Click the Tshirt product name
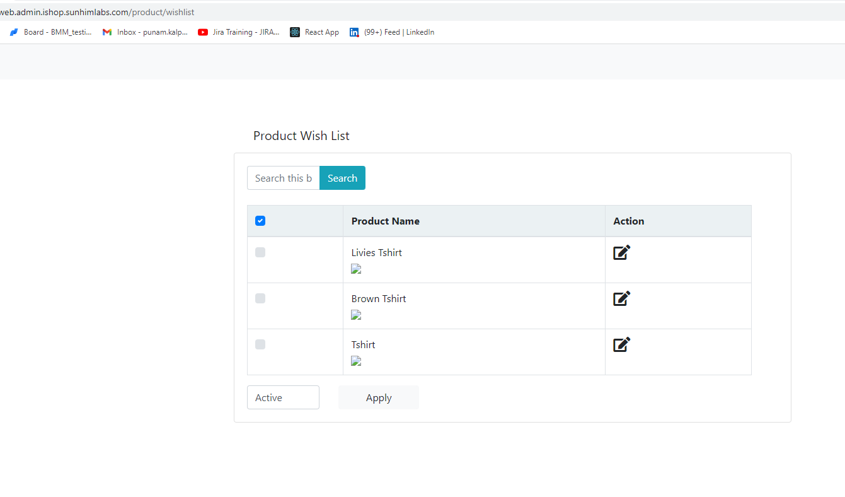 [x=363, y=344]
